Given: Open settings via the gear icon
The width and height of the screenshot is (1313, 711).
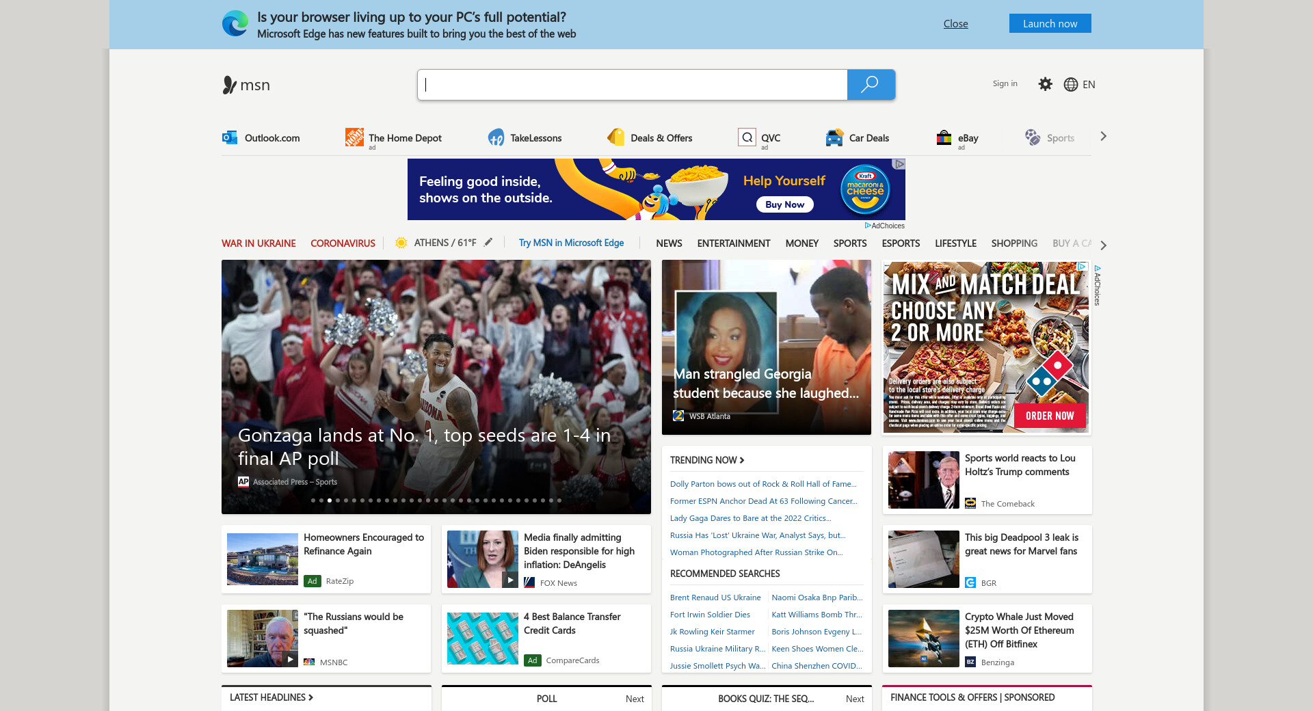Looking at the screenshot, I should 1045,84.
